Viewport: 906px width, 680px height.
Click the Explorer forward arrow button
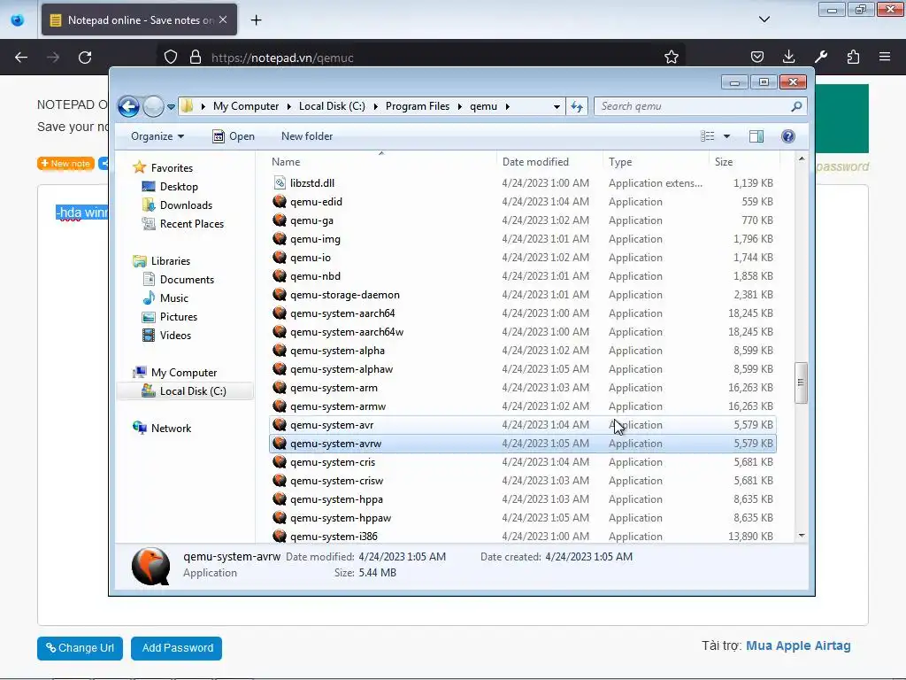point(153,106)
